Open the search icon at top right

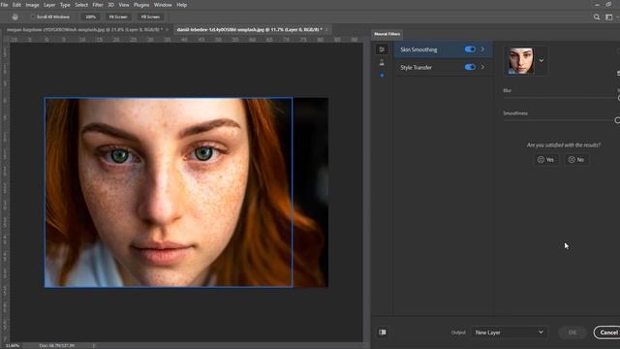pyautogui.click(x=597, y=17)
